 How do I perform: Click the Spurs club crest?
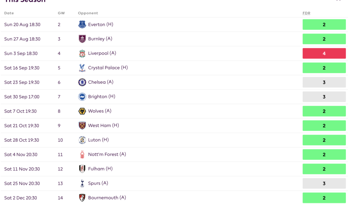(x=82, y=183)
